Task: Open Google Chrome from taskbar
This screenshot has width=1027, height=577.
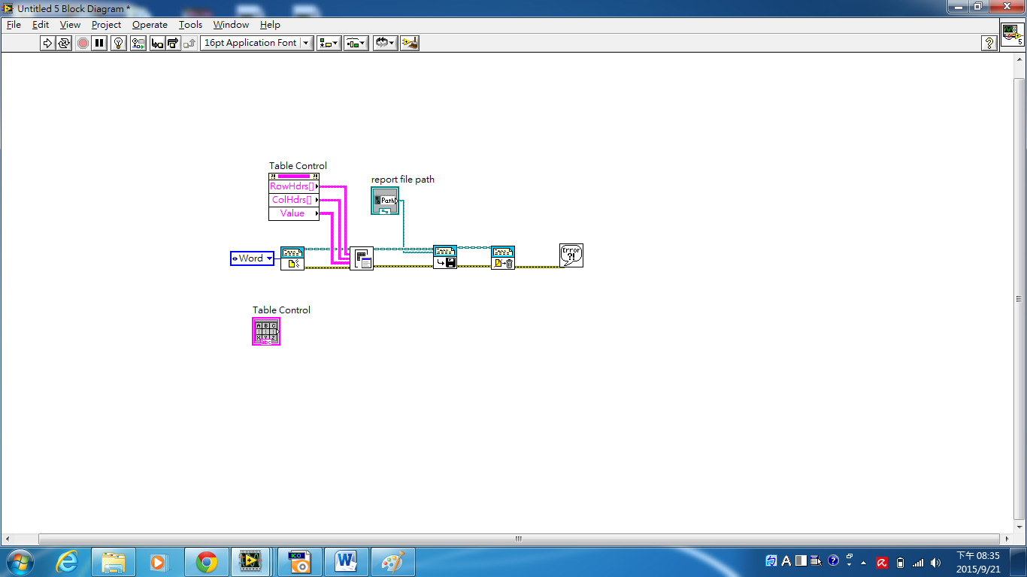Action: [x=207, y=562]
